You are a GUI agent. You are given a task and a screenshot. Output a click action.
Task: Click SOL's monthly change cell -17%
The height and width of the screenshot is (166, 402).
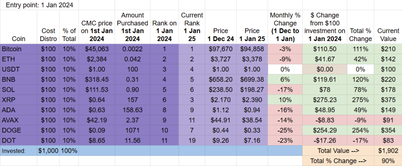(x=285, y=89)
